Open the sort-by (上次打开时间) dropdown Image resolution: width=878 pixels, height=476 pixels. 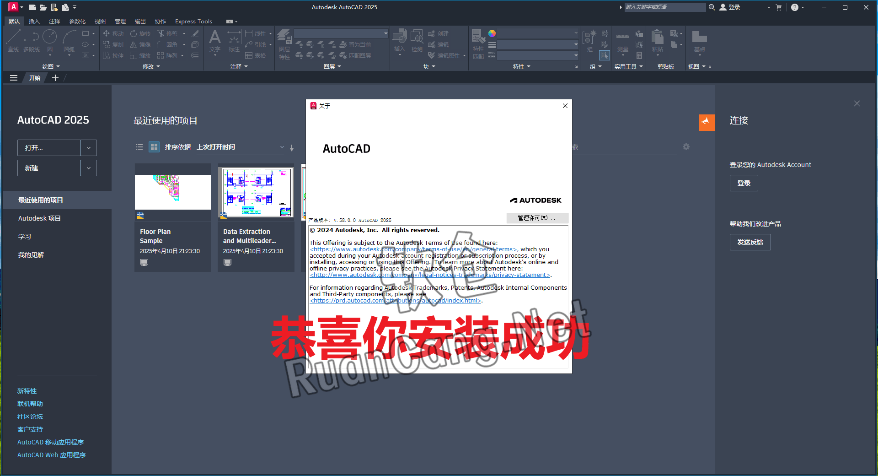pyautogui.click(x=241, y=147)
